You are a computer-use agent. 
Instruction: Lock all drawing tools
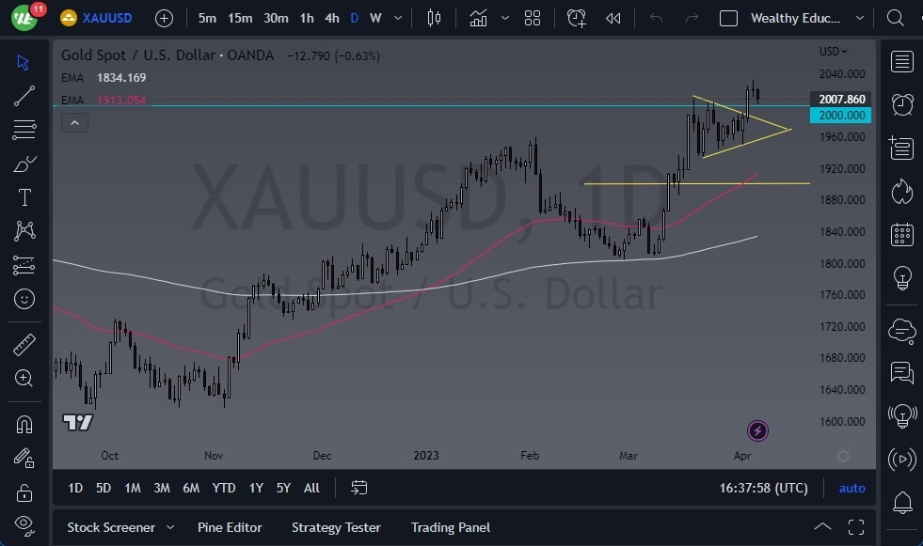coord(24,491)
